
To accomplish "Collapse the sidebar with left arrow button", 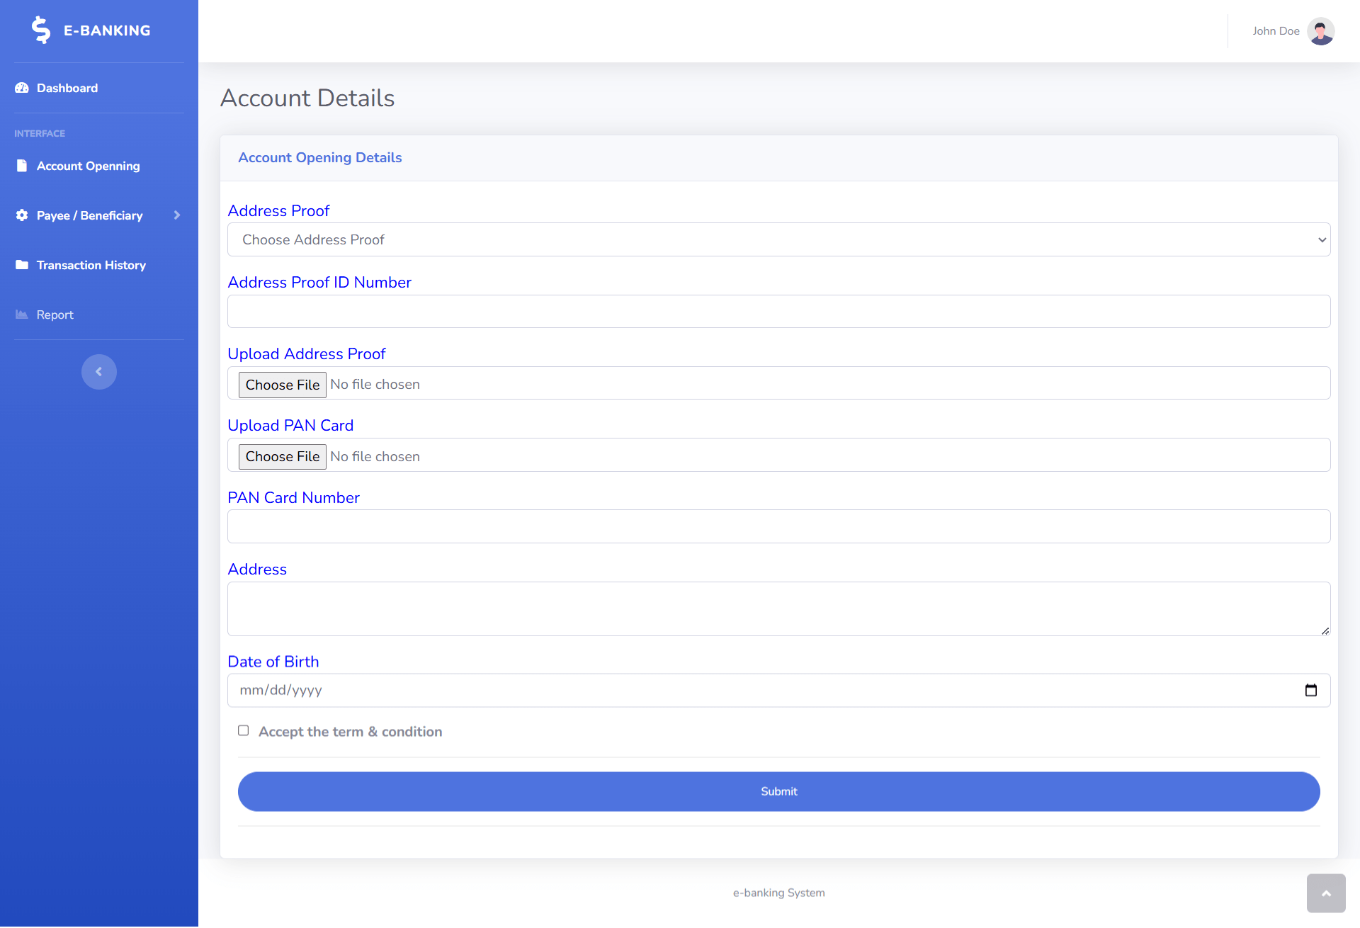I will [99, 371].
